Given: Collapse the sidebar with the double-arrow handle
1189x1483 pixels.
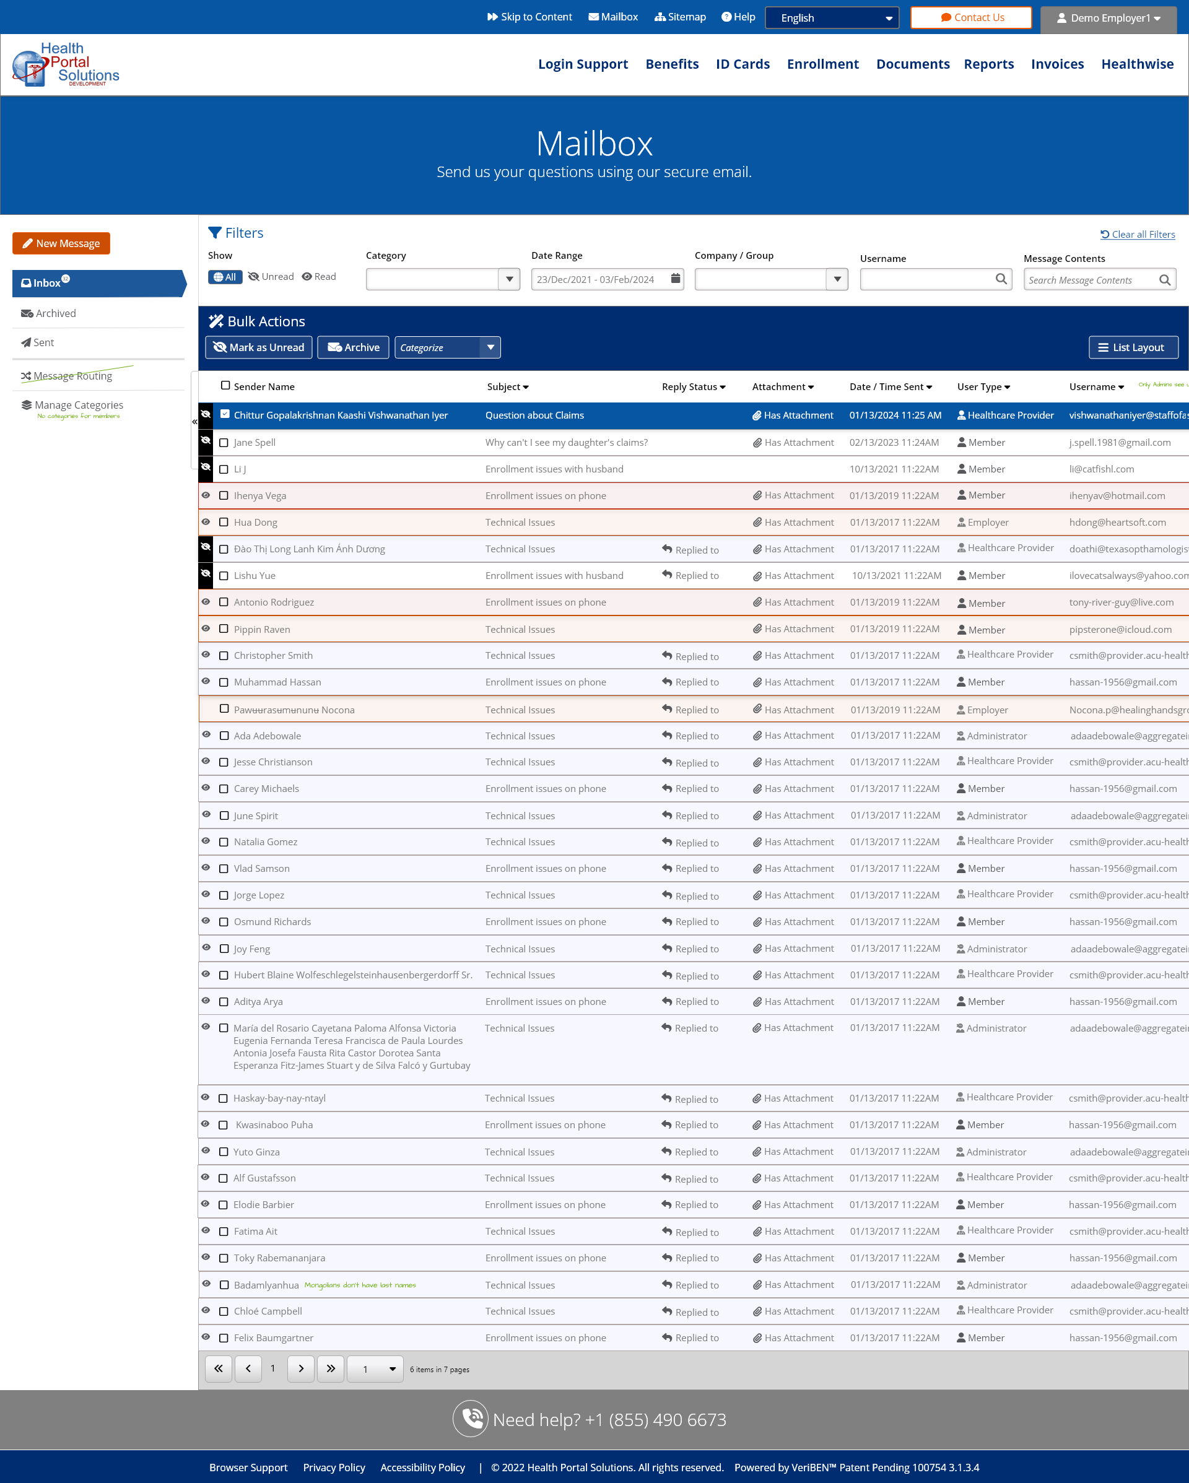Looking at the screenshot, I should (x=194, y=421).
